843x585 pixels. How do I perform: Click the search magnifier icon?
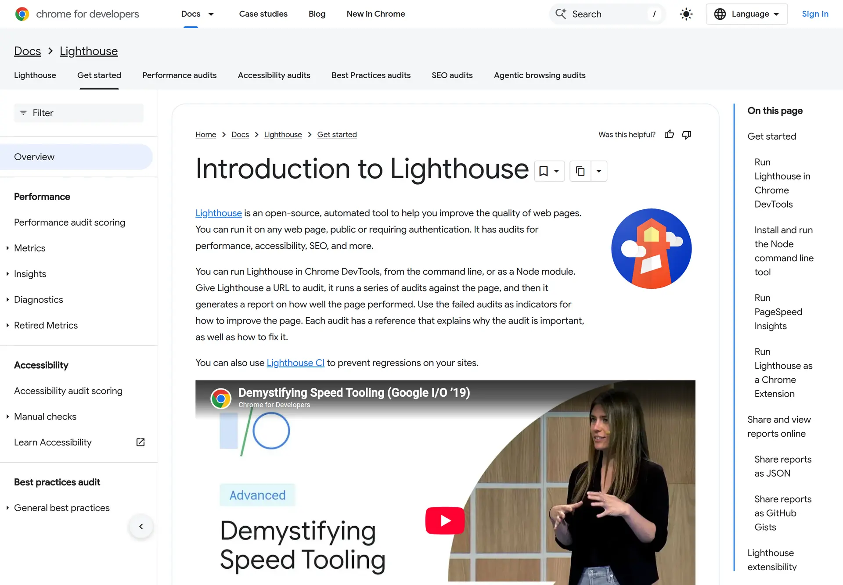point(561,14)
